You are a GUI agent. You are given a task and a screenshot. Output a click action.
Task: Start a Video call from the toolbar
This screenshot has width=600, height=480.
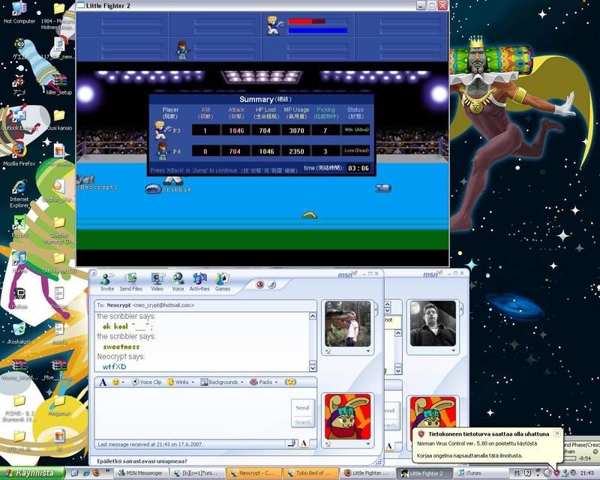(x=157, y=281)
